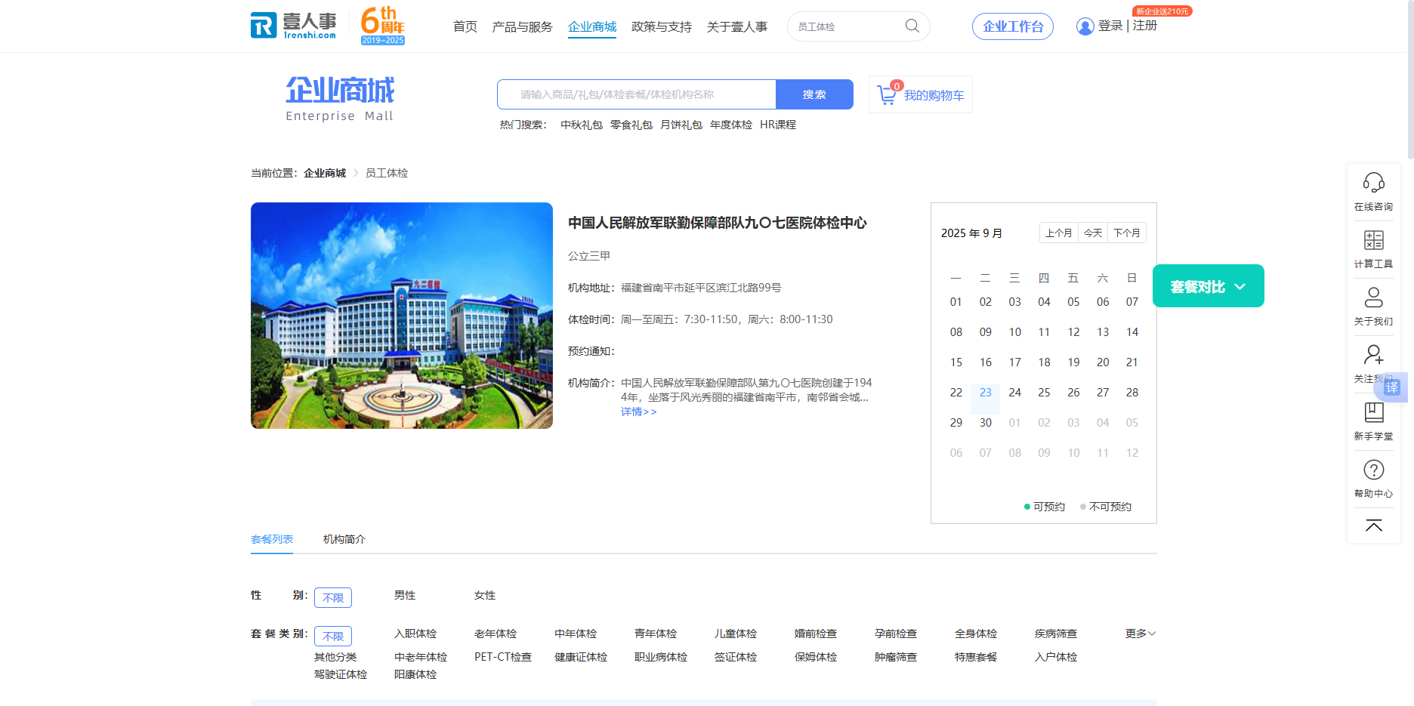Click hot search 月饼礼包
1414x706 pixels.
(681, 125)
